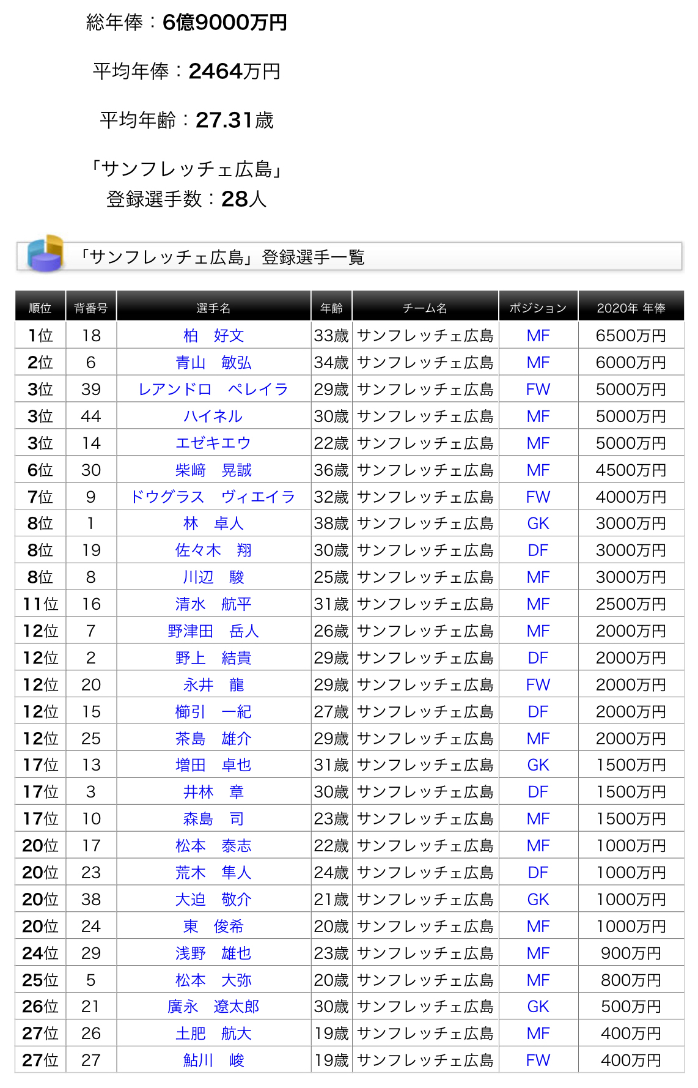Open player link 松本 大弥

[213, 980]
